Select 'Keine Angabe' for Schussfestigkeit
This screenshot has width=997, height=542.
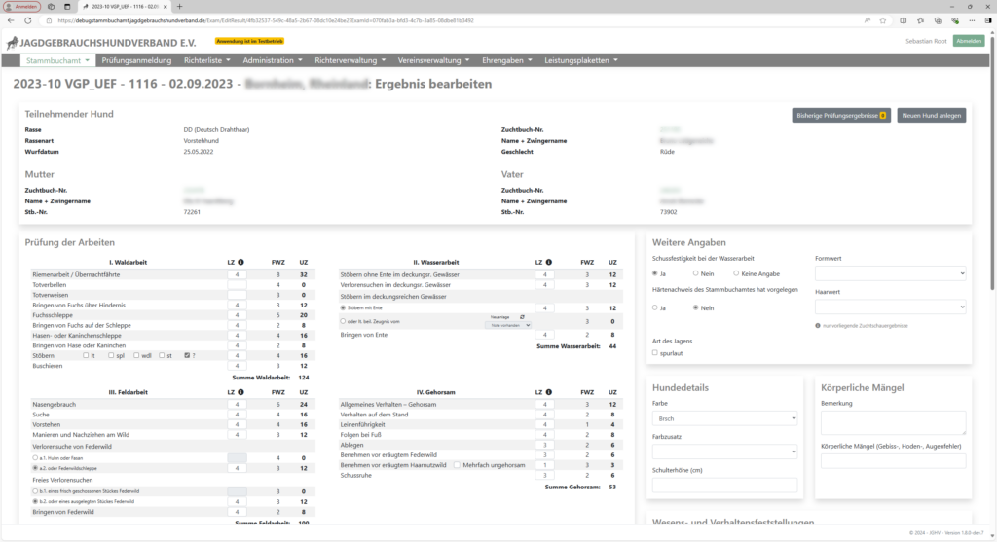coord(736,273)
